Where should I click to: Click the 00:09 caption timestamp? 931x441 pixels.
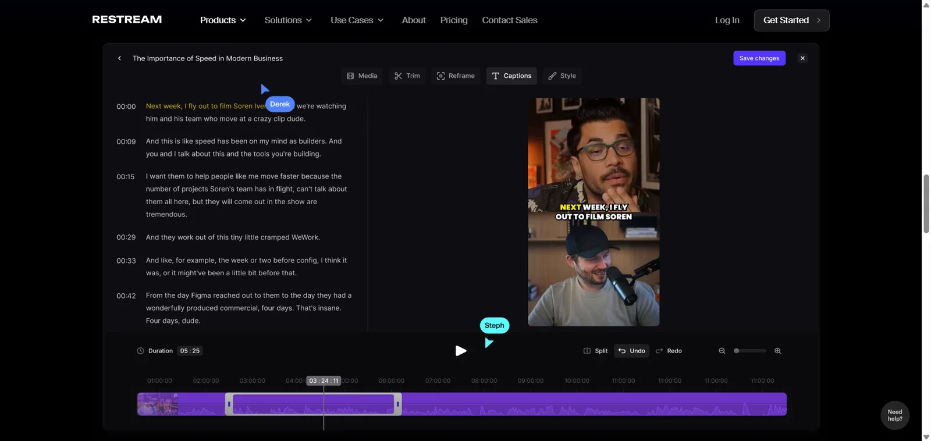pos(126,141)
